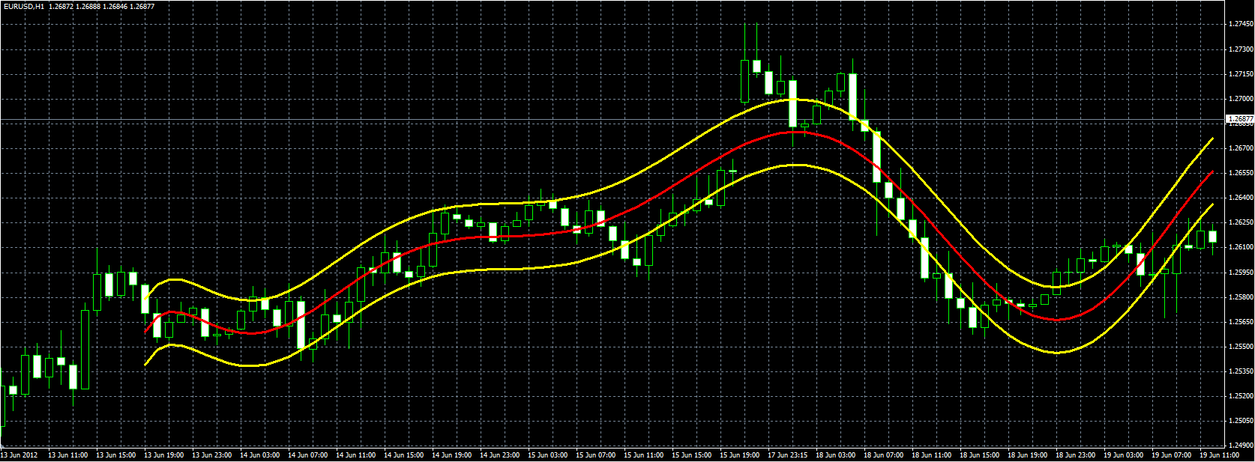This screenshot has width=1255, height=462.
Task: Click the 18 Jun 07:00 time label
Action: pyautogui.click(x=883, y=455)
